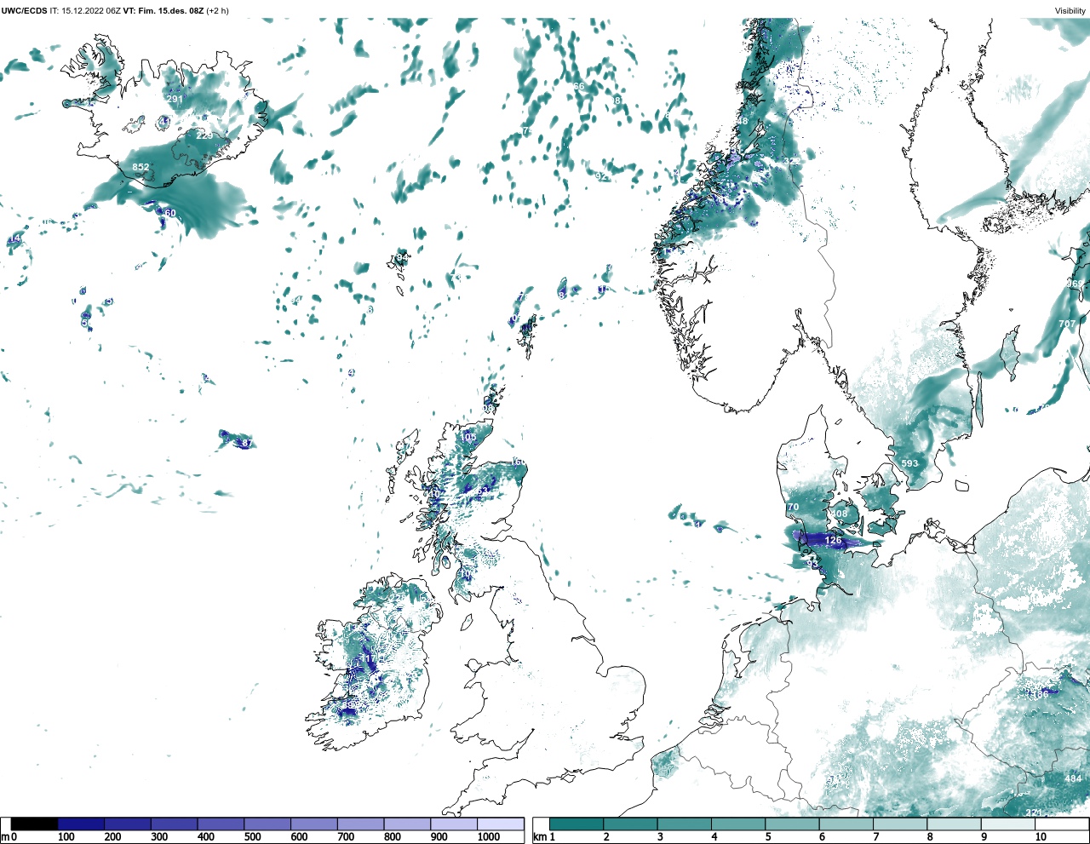Click the 5–6 km teal legend swatch
The width and height of the screenshot is (1090, 844).
(792, 824)
